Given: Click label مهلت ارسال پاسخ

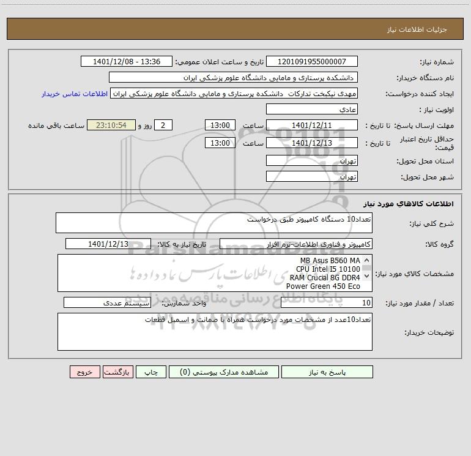Looking at the screenshot, I should (424, 125).
